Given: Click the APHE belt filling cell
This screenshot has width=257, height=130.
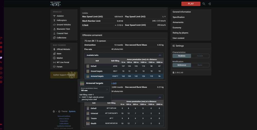Looking at the screenshot, I should (115, 66).
